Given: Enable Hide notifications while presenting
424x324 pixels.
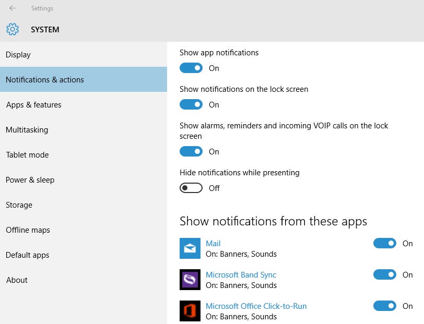Looking at the screenshot, I should 191,188.
